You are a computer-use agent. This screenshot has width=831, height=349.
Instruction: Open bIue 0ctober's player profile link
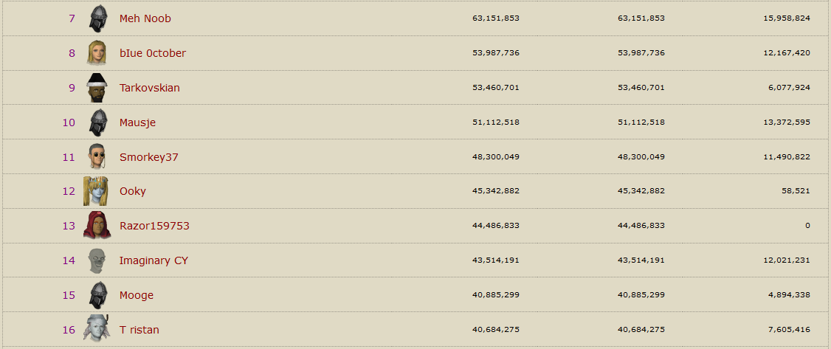pos(153,53)
